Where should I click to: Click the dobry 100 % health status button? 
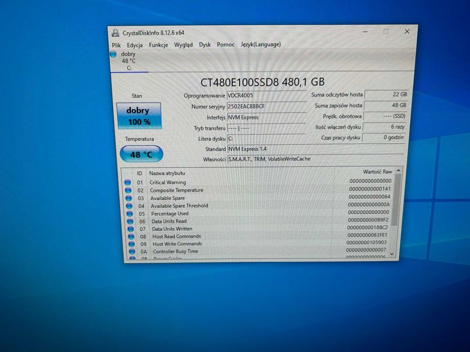coord(139,116)
